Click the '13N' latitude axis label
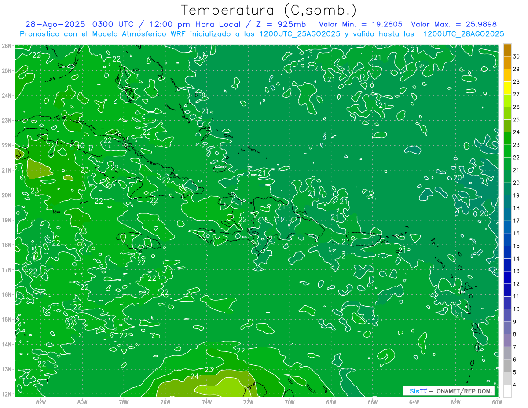 7,369
